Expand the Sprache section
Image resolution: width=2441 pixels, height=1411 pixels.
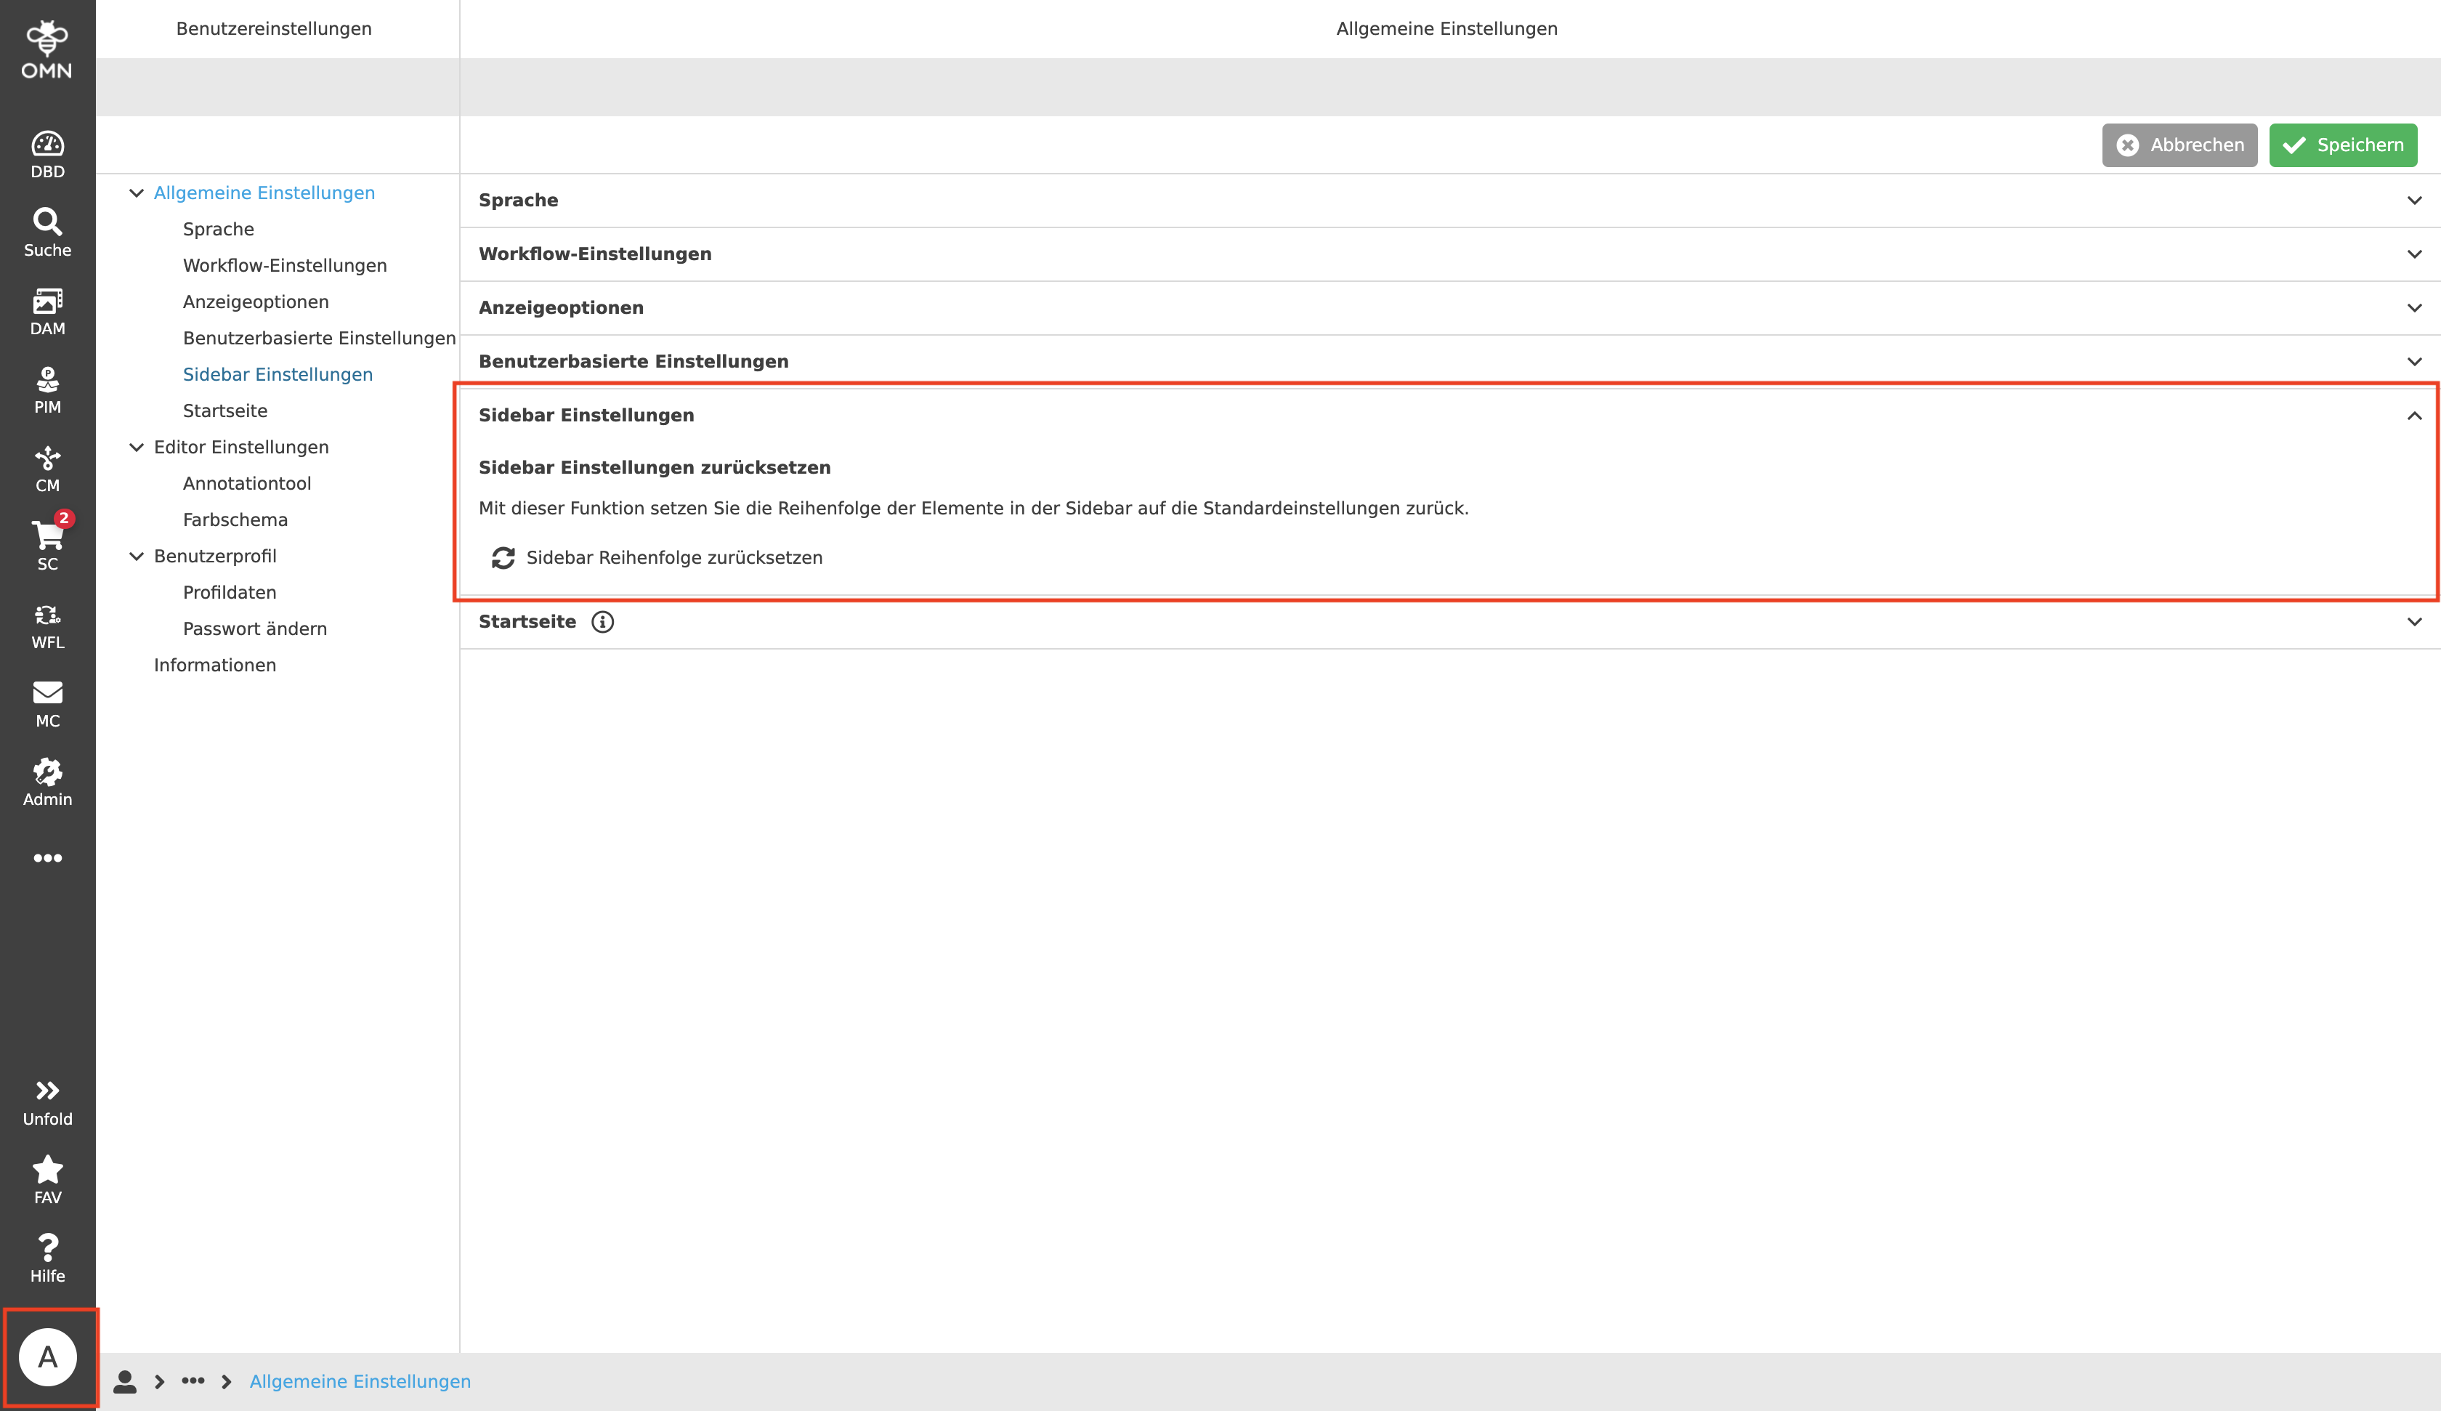click(x=2413, y=201)
